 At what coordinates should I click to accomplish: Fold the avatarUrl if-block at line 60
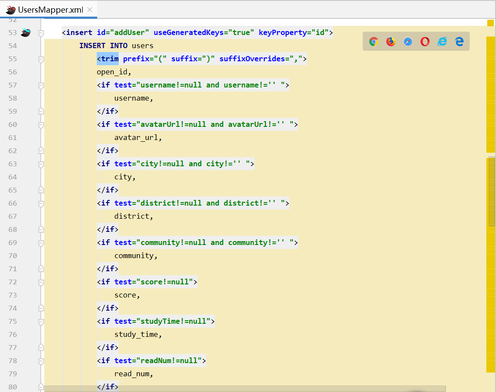coord(41,125)
